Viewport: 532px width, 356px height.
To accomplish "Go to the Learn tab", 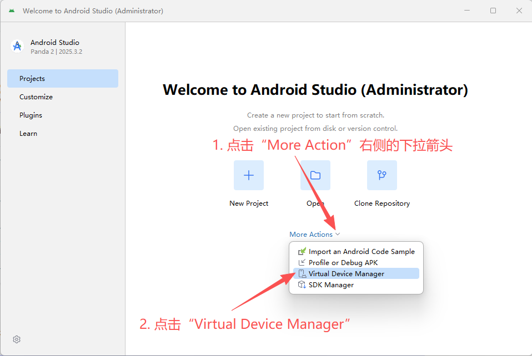I will pos(63,134).
